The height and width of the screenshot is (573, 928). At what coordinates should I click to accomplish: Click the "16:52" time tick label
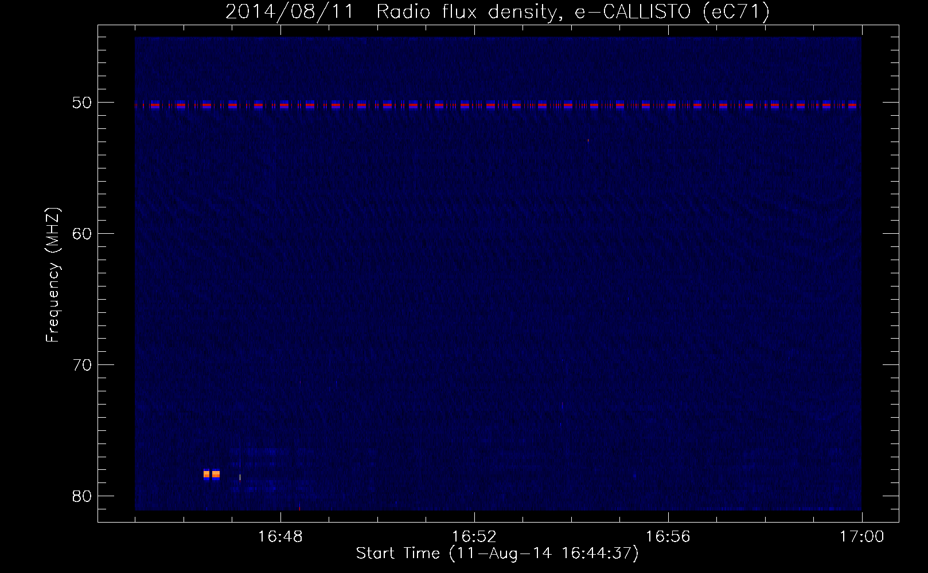point(474,537)
